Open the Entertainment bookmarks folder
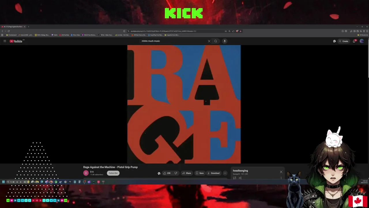 click(x=12, y=35)
